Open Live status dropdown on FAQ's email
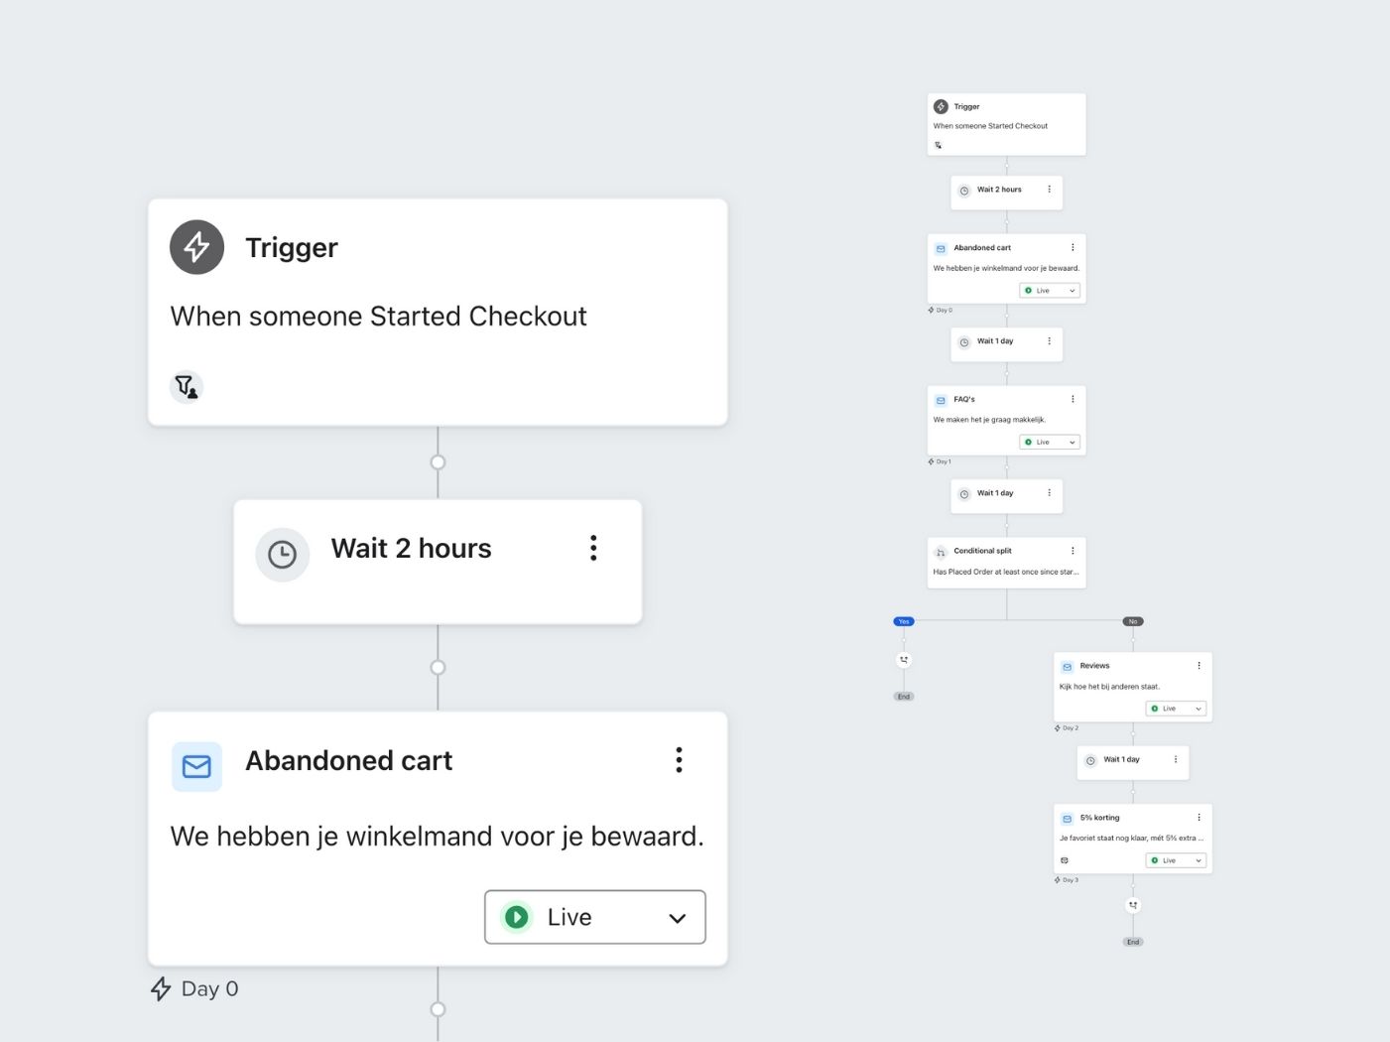 [1050, 443]
